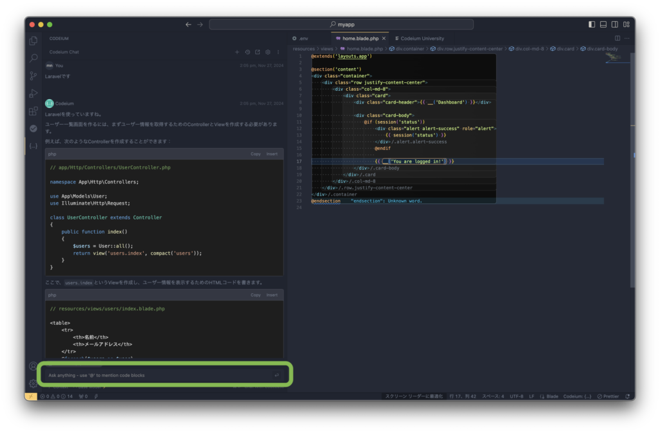Click the send arrow in chat input
This screenshot has height=433, width=660.
[277, 375]
